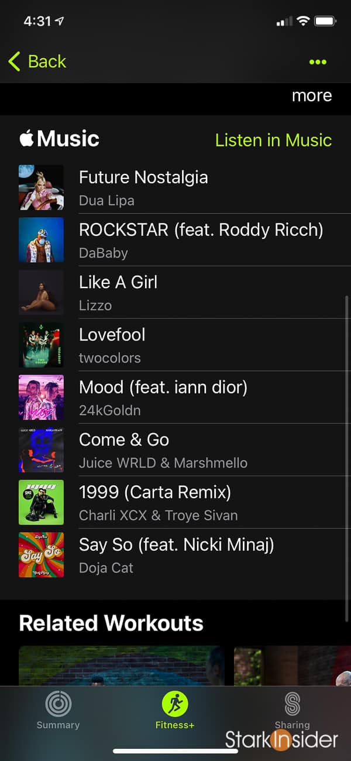Tap the Sharing icon in tab bar
Screen dimensions: 351x761
point(292,704)
